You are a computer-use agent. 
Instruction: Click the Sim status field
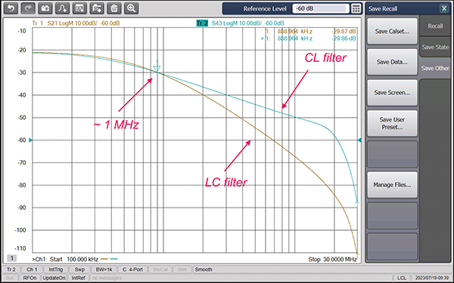(x=182, y=269)
